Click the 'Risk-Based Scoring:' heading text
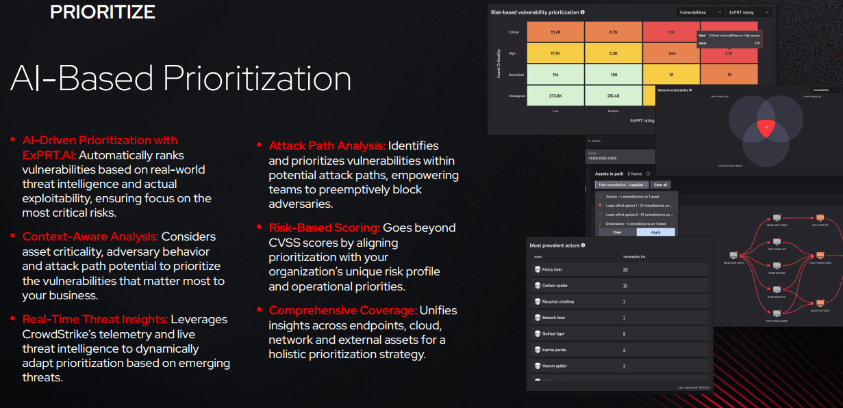 pos(324,228)
